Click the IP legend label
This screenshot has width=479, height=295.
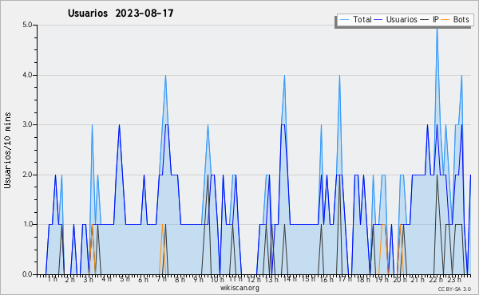coord(436,19)
